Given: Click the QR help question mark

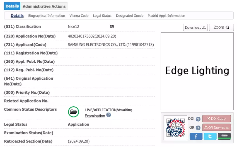Looking at the screenshot, I should [x=198, y=128].
